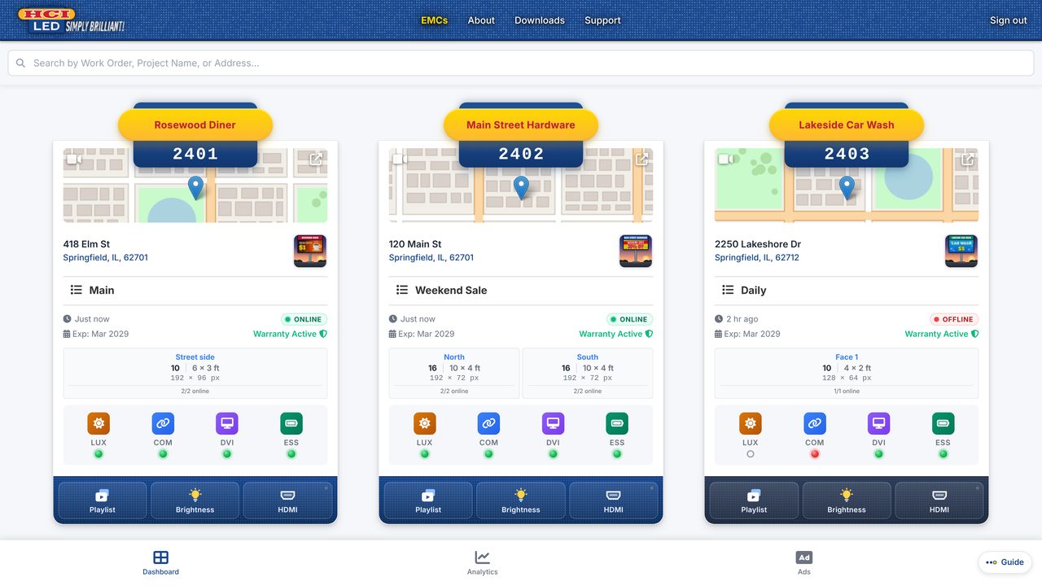Open Brightness for Rosewood Diner

tap(195, 501)
